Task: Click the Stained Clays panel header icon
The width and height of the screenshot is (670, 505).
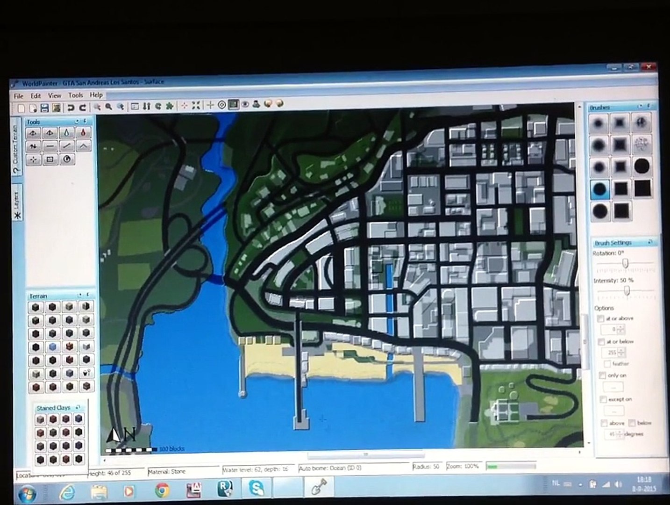Action: tap(78, 407)
